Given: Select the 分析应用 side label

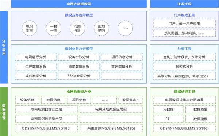Looking at the screenshot, I should [4, 47].
